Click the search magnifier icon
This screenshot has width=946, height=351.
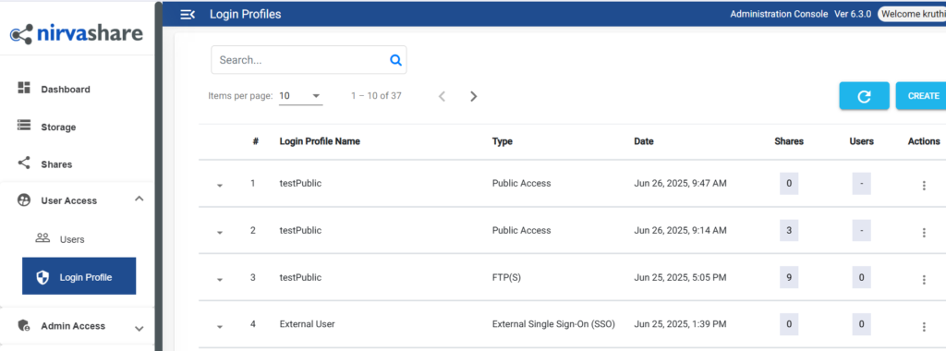[x=395, y=60]
